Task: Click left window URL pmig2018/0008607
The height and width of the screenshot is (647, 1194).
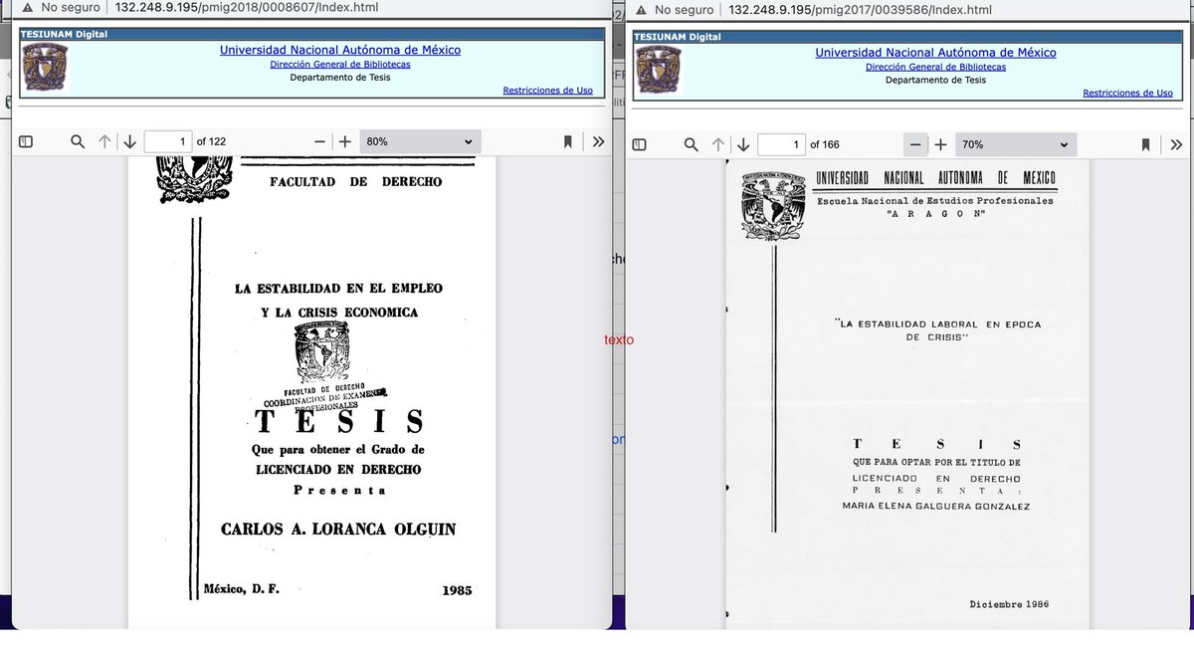Action: (x=247, y=7)
